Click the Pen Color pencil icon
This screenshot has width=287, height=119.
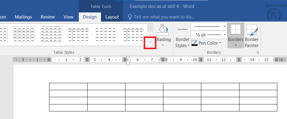tap(194, 43)
